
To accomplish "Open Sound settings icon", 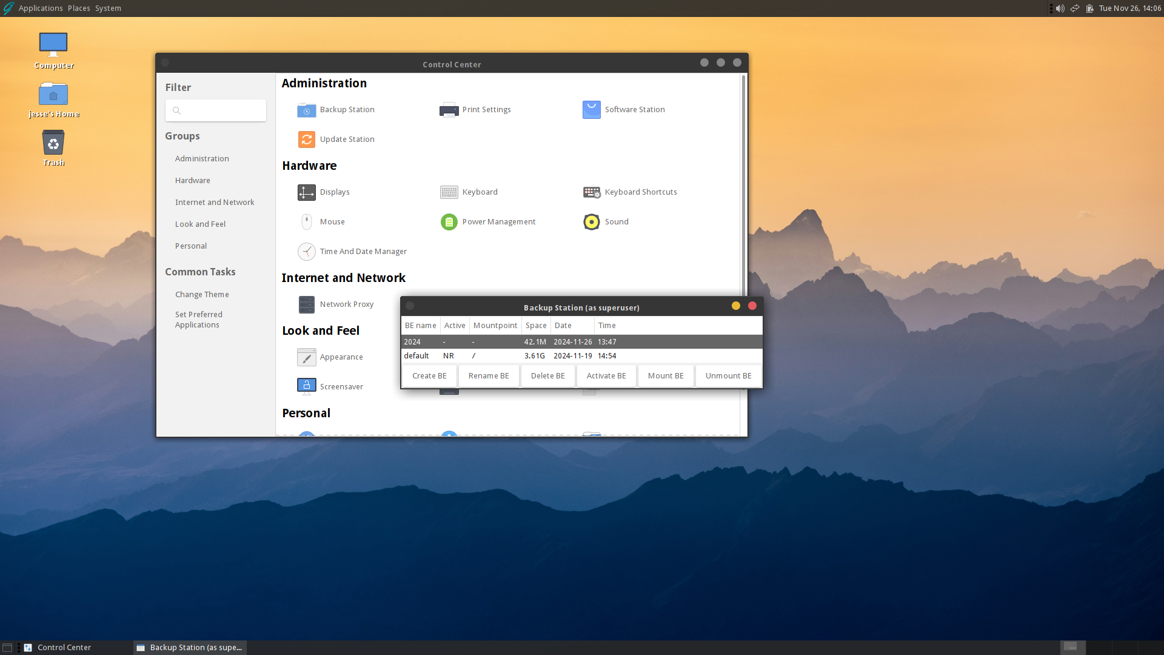I will click(592, 222).
